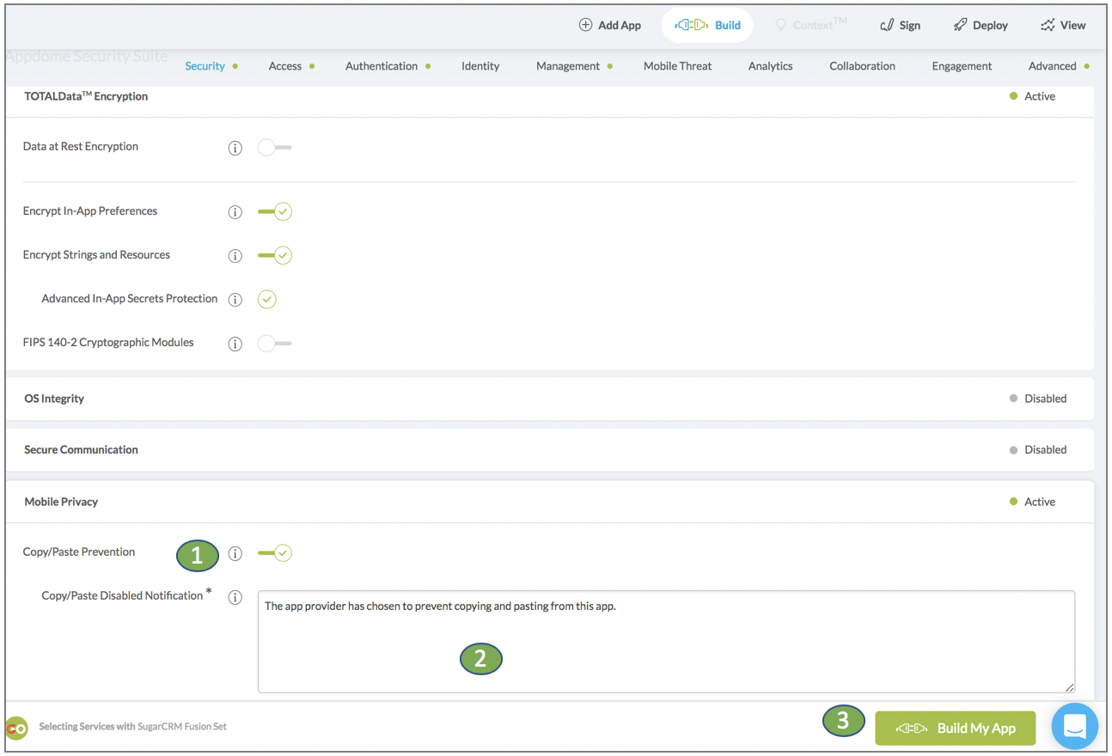Click the SugarCRM Fusion Set logo icon
The width and height of the screenshot is (1112, 756).
click(16, 728)
